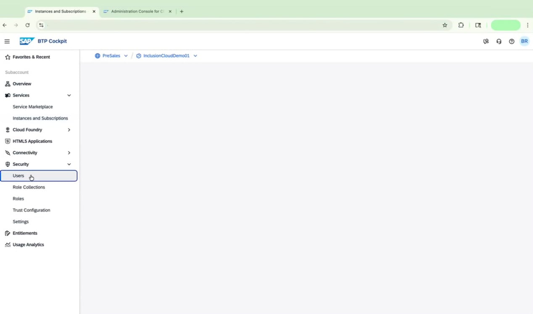Open browser extensions puzzle icon
533x314 pixels.
pos(461,25)
